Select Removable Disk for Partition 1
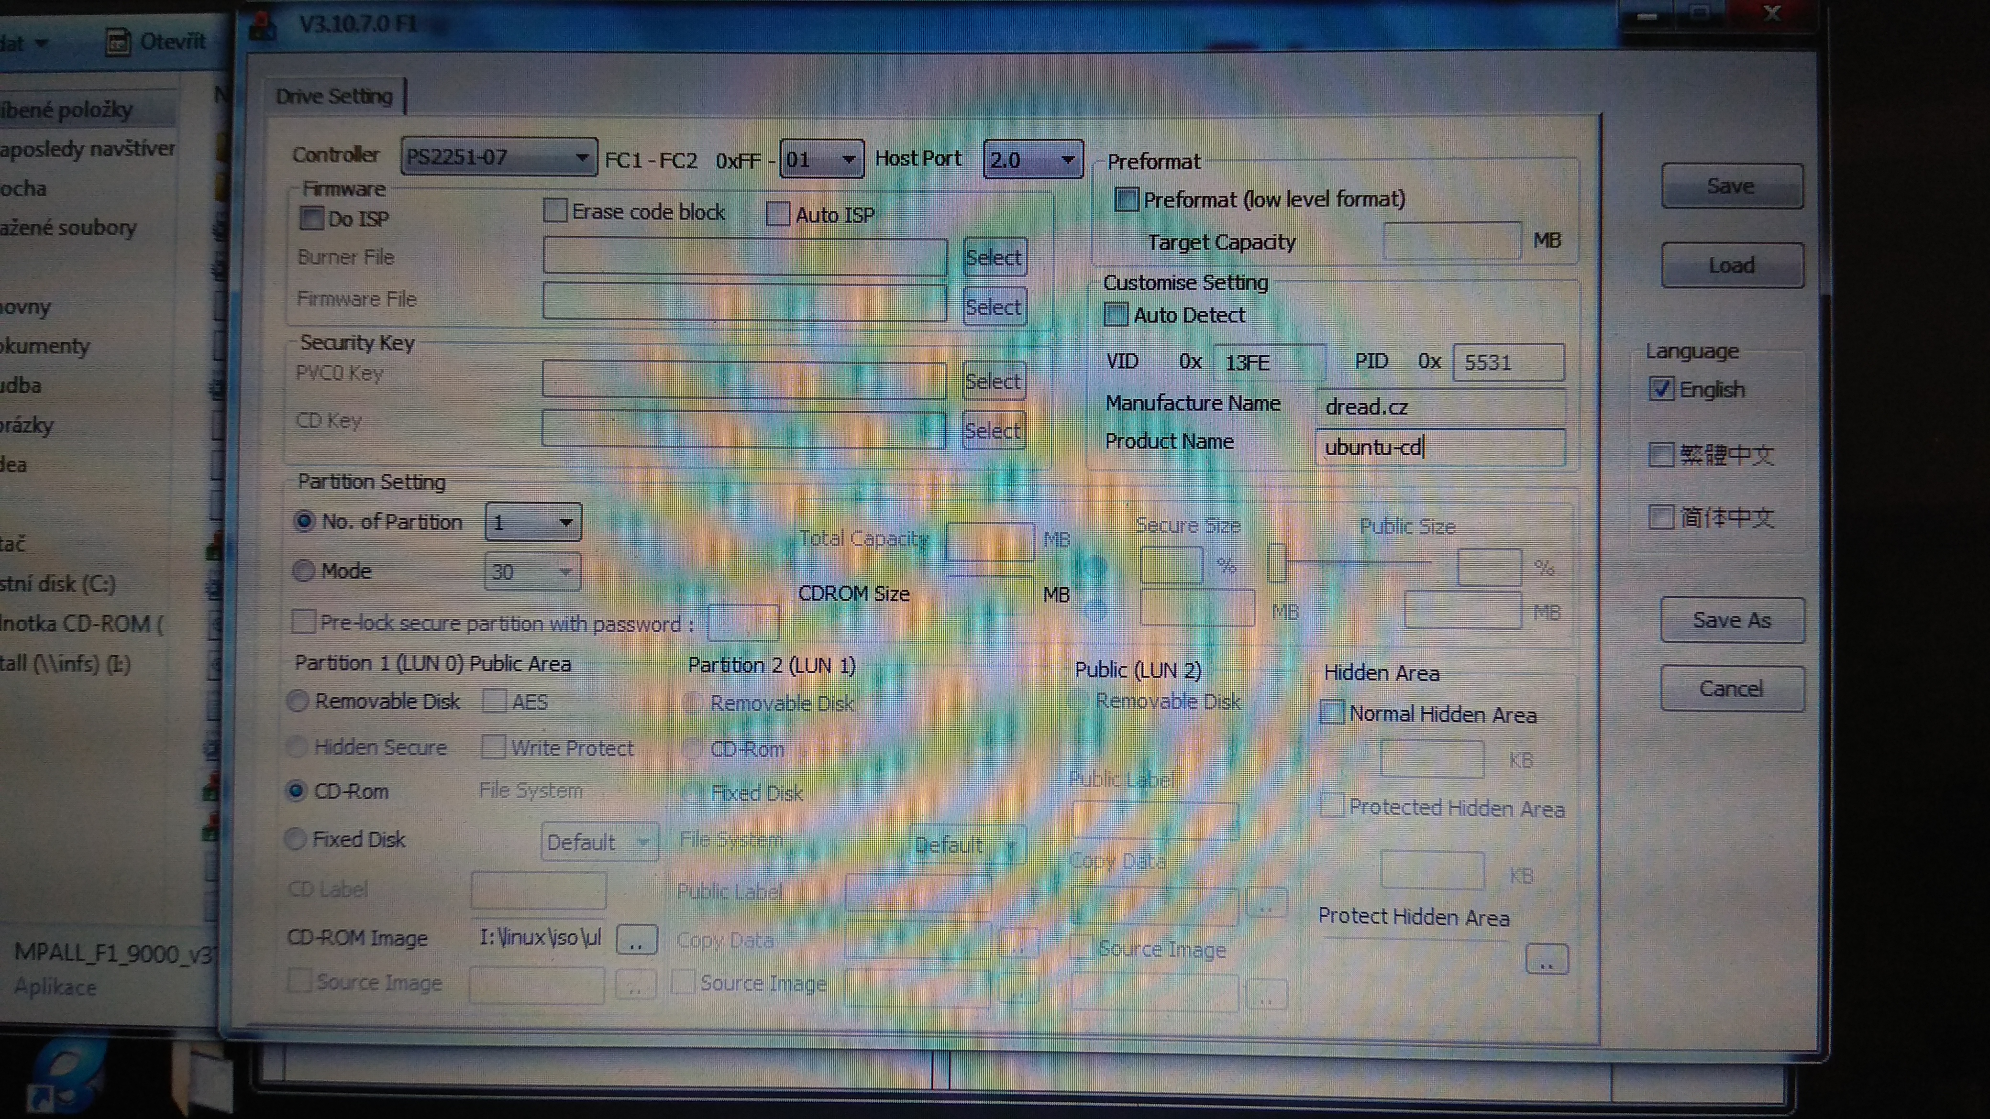Viewport: 1990px width, 1119px height. tap(298, 701)
